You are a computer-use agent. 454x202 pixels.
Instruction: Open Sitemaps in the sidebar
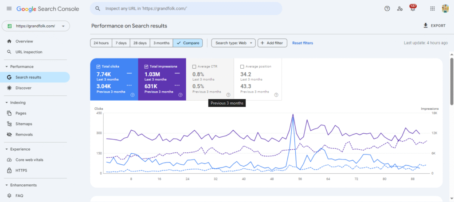click(x=23, y=124)
